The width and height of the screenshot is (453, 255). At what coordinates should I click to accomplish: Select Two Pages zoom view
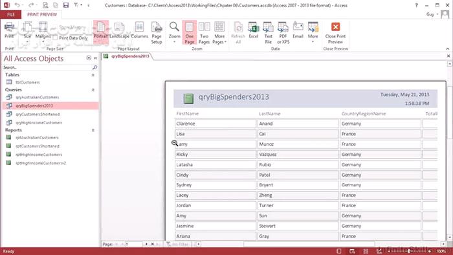pos(204,32)
